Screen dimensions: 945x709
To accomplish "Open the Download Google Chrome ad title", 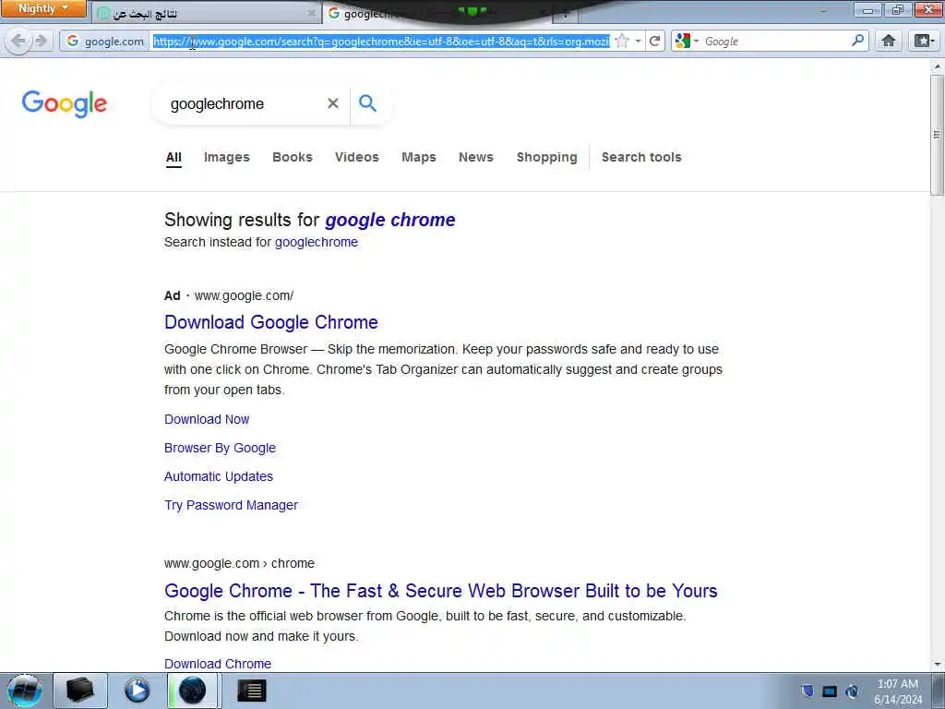I will pyautogui.click(x=271, y=322).
